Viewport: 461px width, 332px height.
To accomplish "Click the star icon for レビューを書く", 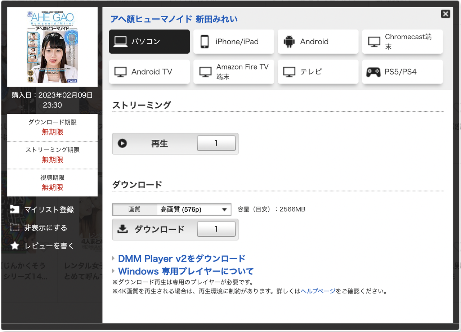I will coord(15,246).
